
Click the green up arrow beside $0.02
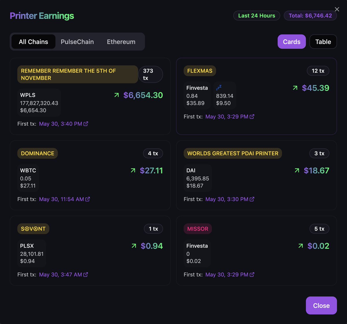[x=301, y=246]
